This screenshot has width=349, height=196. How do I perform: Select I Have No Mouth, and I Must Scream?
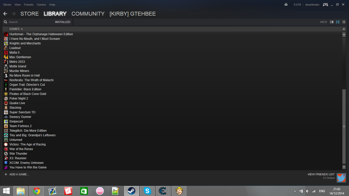34,39
